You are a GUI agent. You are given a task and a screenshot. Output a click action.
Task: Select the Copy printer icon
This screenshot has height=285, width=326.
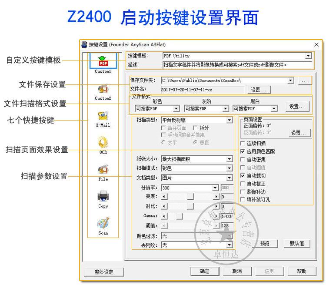[103, 196]
